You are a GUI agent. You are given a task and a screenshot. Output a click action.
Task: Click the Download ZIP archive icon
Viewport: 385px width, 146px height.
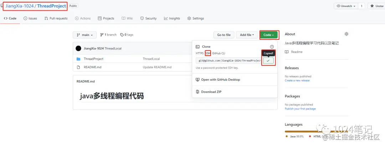[197, 92]
